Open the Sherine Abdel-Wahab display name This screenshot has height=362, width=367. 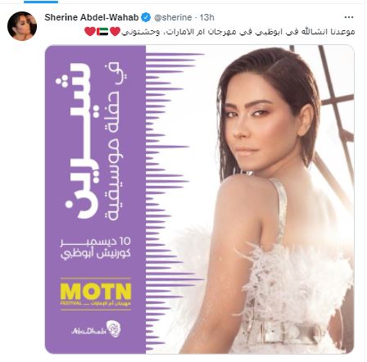(x=92, y=17)
